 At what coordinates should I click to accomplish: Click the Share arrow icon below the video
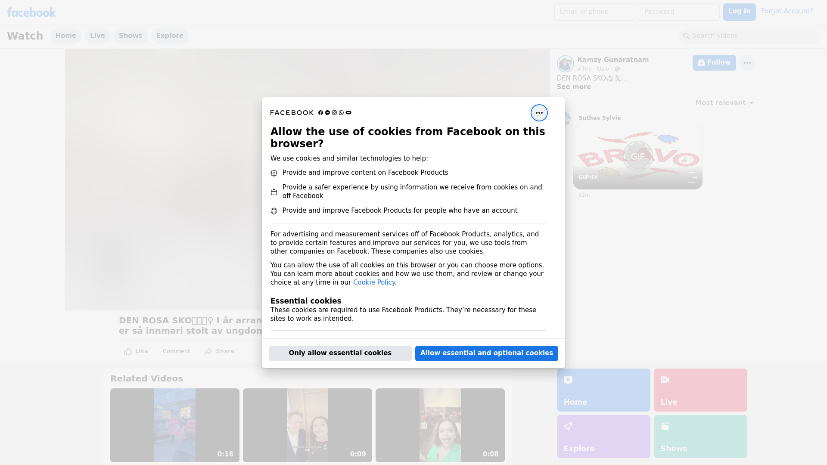pos(208,351)
